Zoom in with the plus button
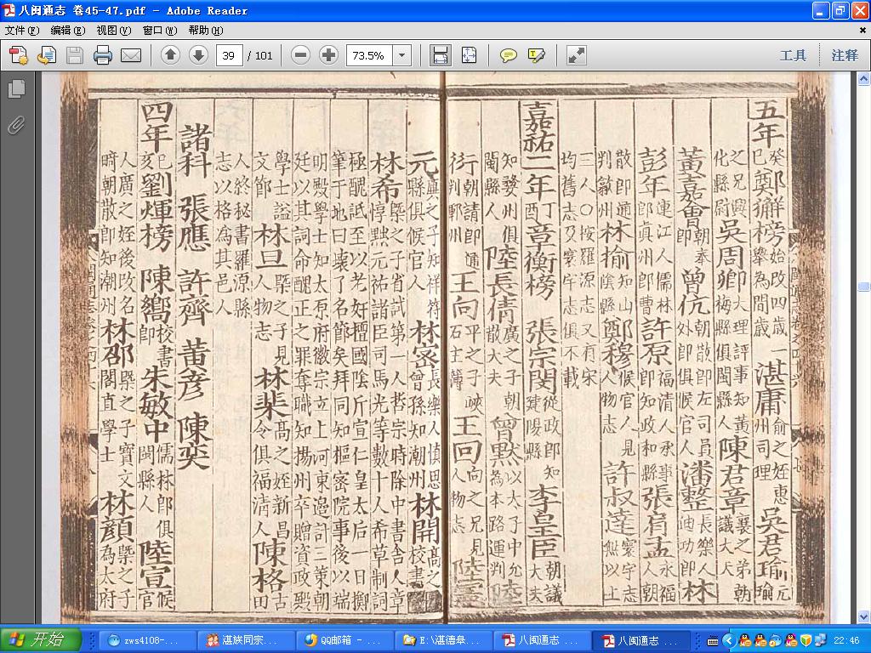 click(329, 55)
